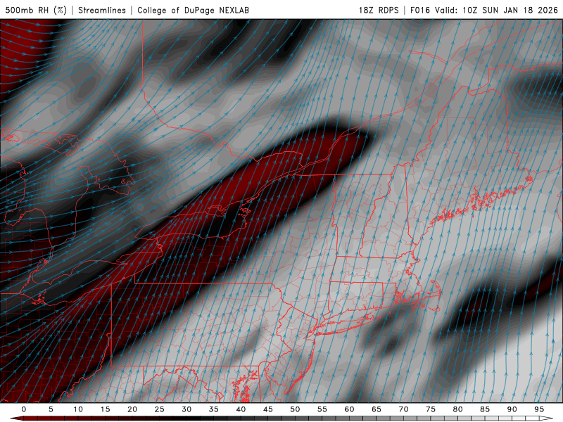Click 'F016 Valid: 10Z SUN JAN 18 2026' text

[484, 10]
